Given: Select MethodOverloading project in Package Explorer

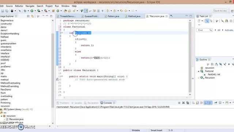Looking at the screenshot, I should (10, 83).
